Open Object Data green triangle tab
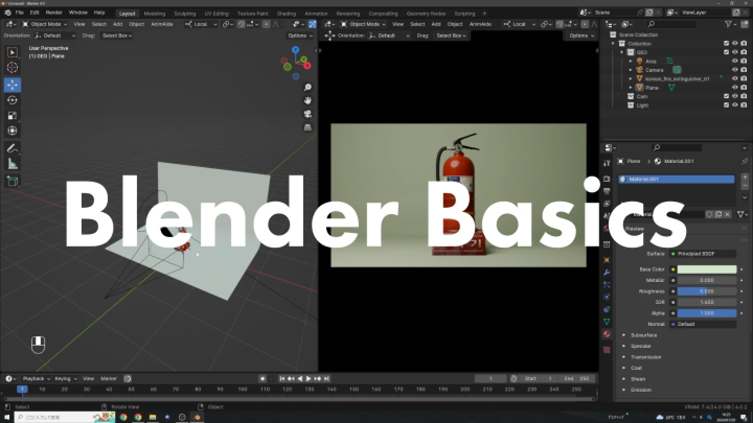 pyautogui.click(x=607, y=322)
